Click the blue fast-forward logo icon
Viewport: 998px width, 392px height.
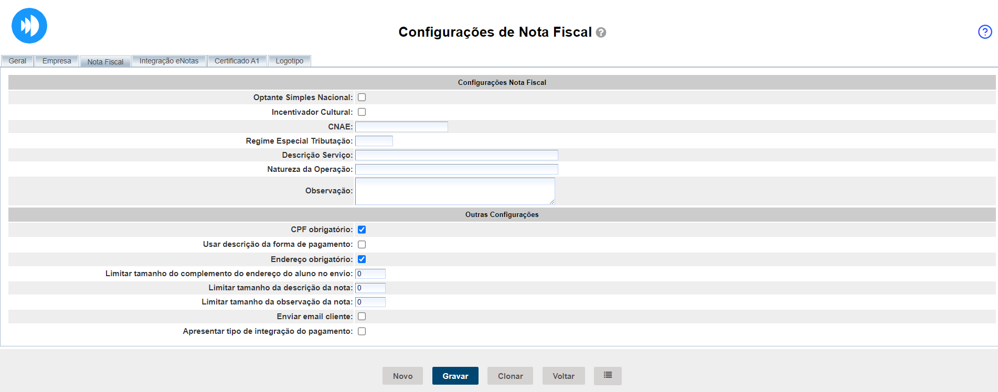[29, 26]
